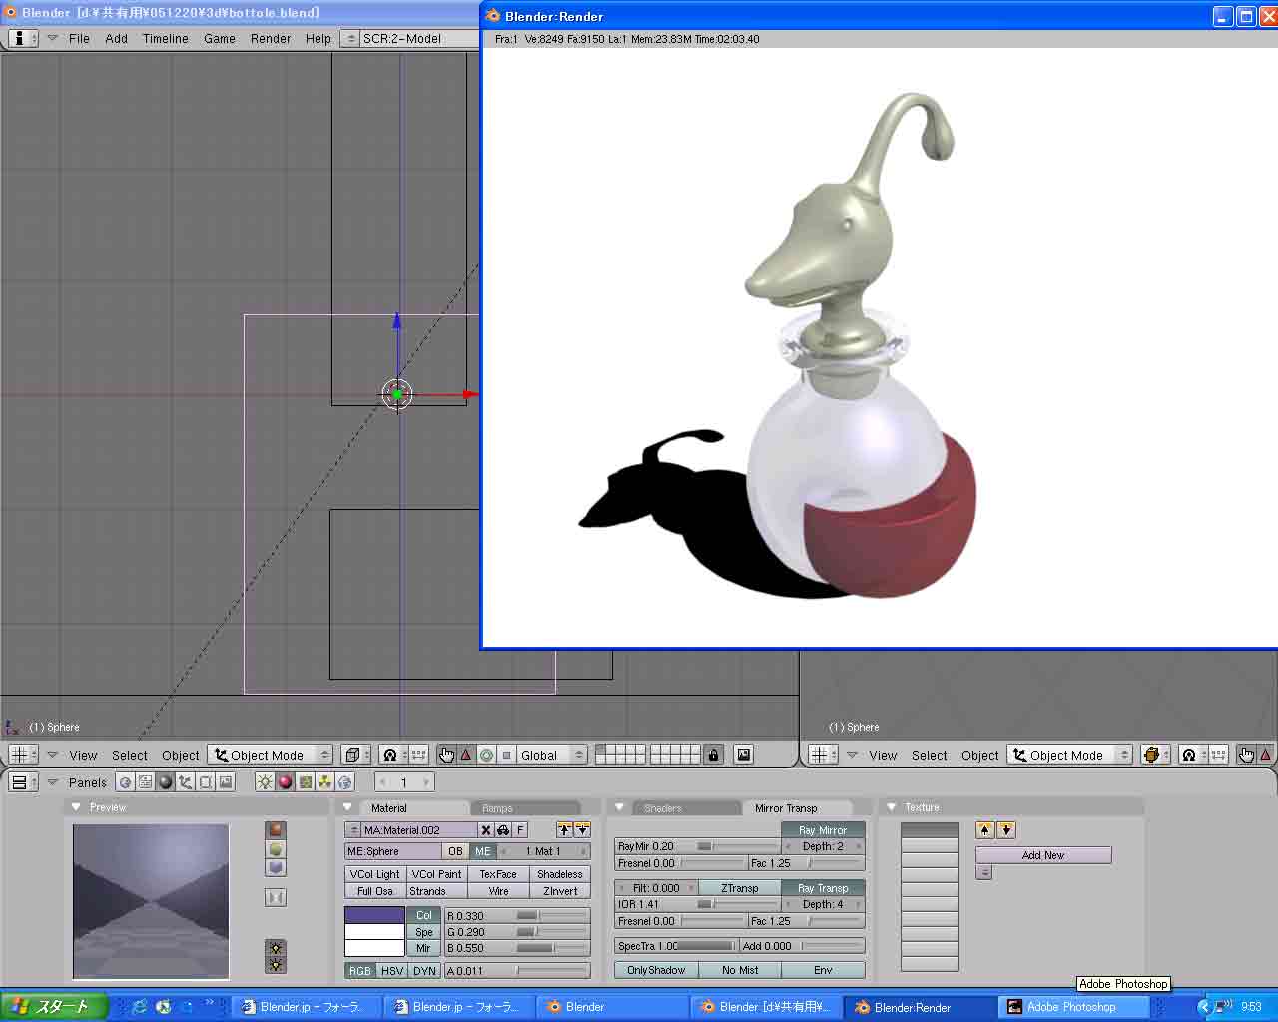
Task: Collapse the Texture panel triangle
Action: click(891, 807)
